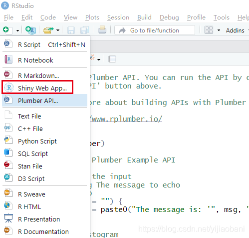Click the Open File folder icon
Image resolution: width=249 pixels, height=238 pixels.
point(48,30)
